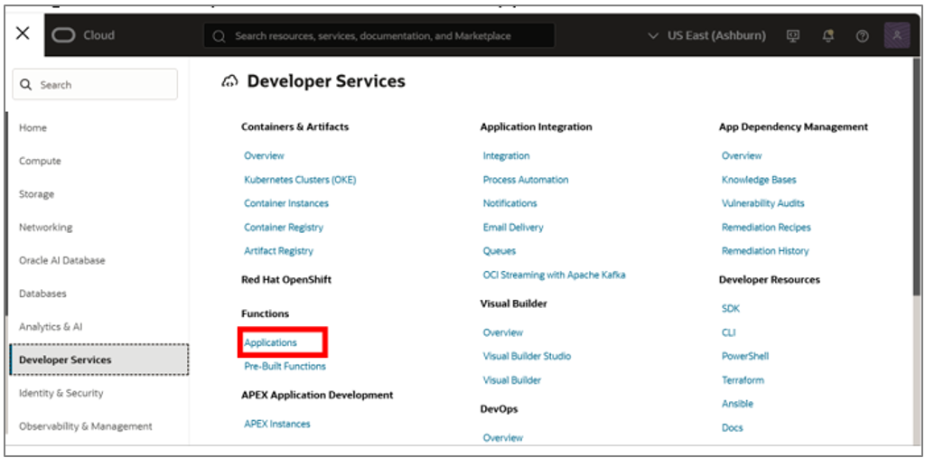The height and width of the screenshot is (458, 925).
Task: Open the Terraform link
Action: 743,380
